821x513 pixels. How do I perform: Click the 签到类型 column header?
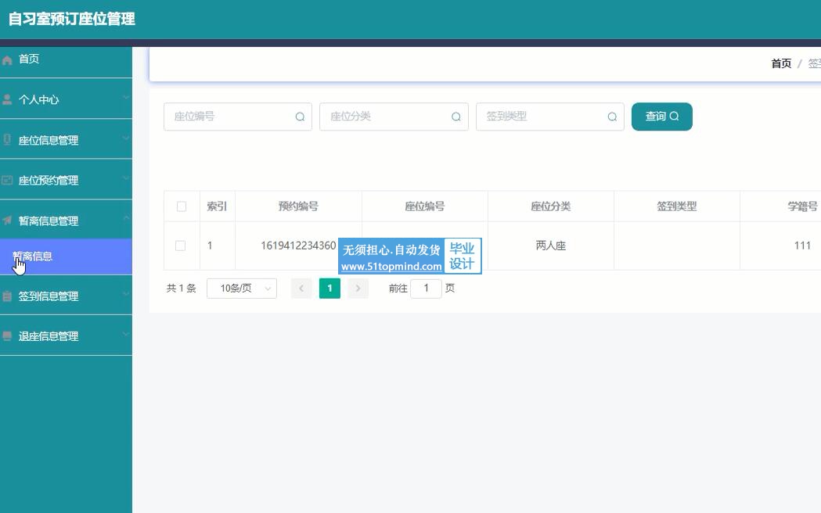pyautogui.click(x=677, y=206)
